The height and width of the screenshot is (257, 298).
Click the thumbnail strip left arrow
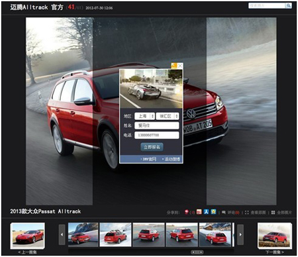tap(62, 234)
